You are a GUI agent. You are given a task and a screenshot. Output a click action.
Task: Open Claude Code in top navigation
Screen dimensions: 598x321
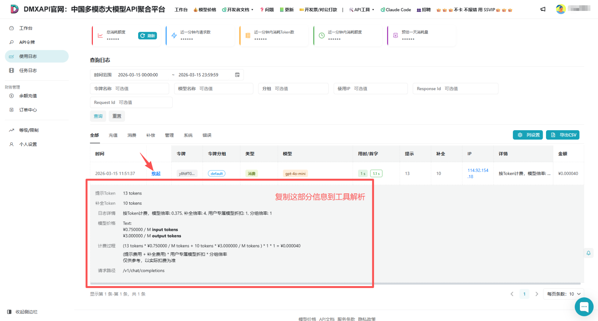click(x=396, y=10)
